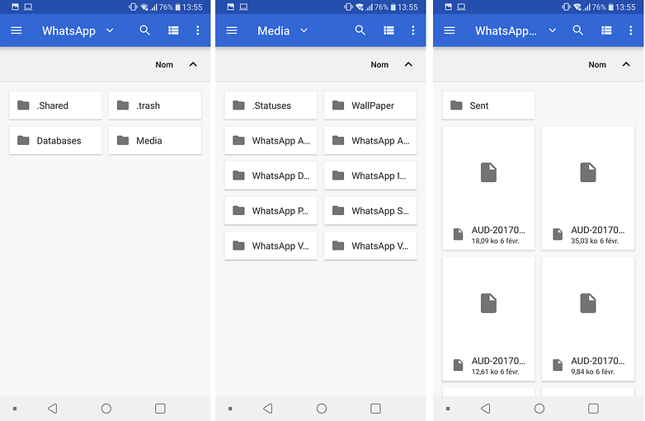The width and height of the screenshot is (645, 421).
Task: Tap search icon in Media folder screen
Action: (360, 30)
